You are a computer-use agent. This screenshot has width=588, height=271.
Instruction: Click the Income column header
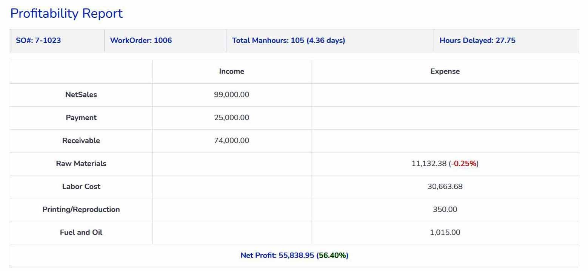(231, 72)
